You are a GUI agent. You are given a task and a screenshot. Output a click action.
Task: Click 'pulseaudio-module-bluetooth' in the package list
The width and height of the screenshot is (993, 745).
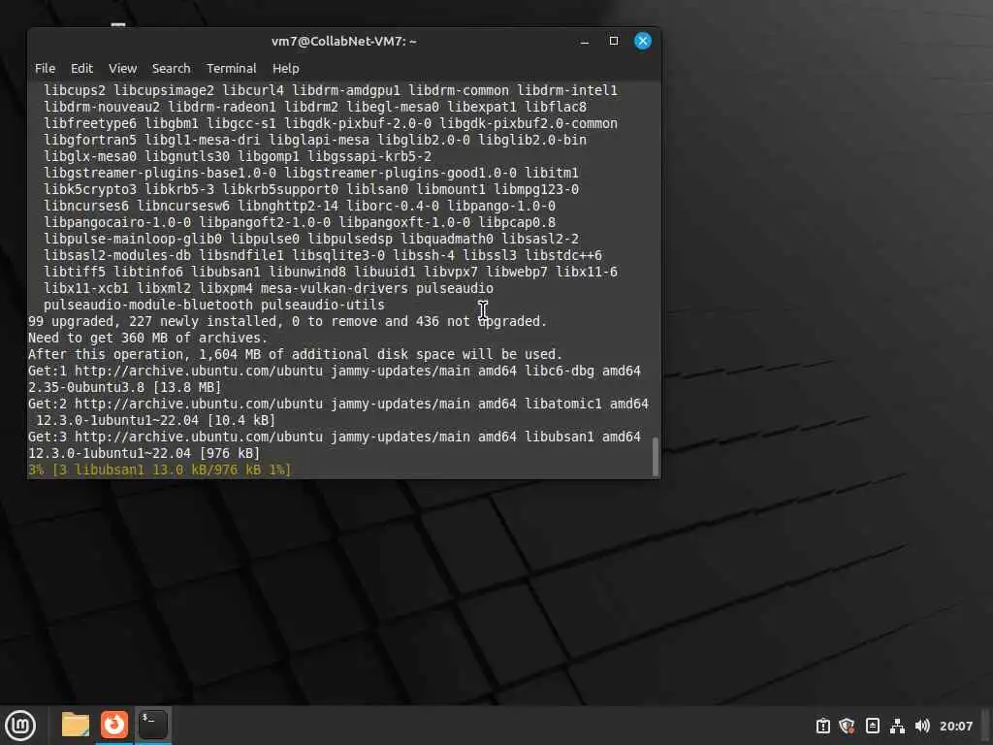point(148,305)
